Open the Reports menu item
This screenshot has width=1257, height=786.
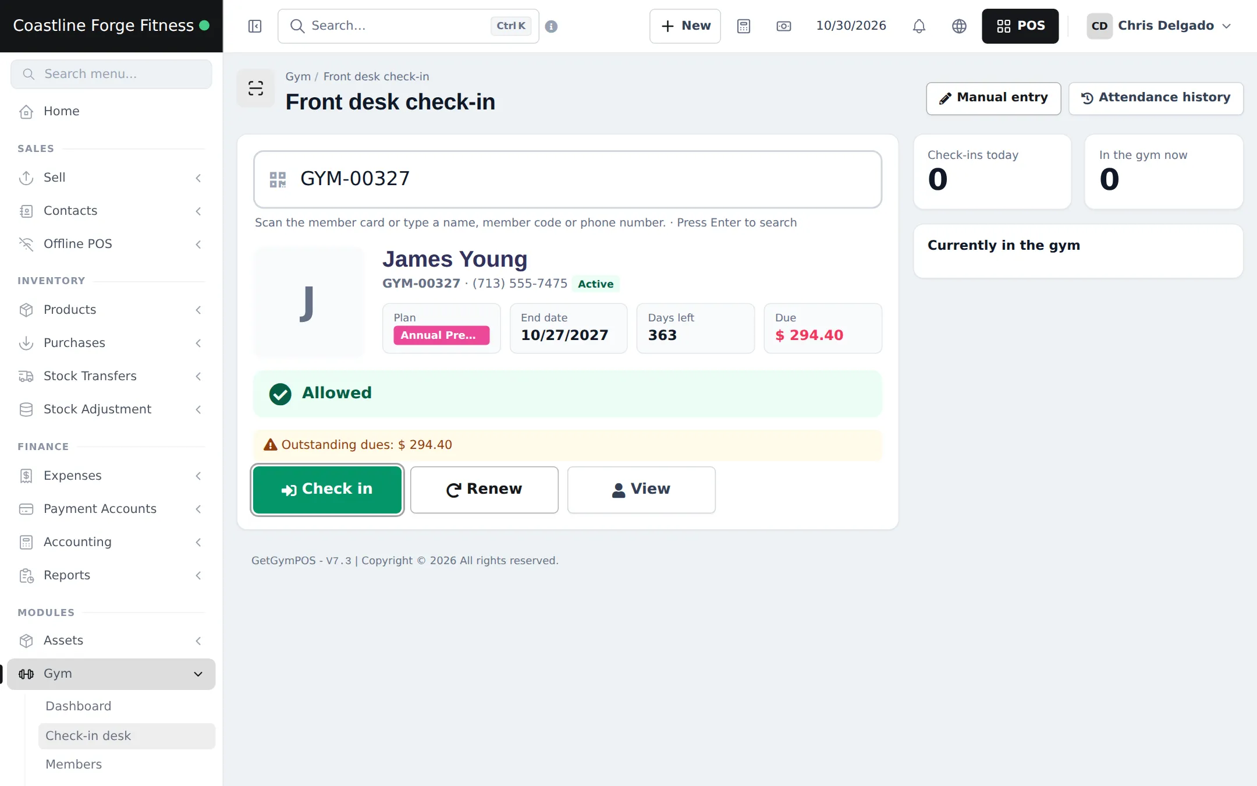point(111,575)
